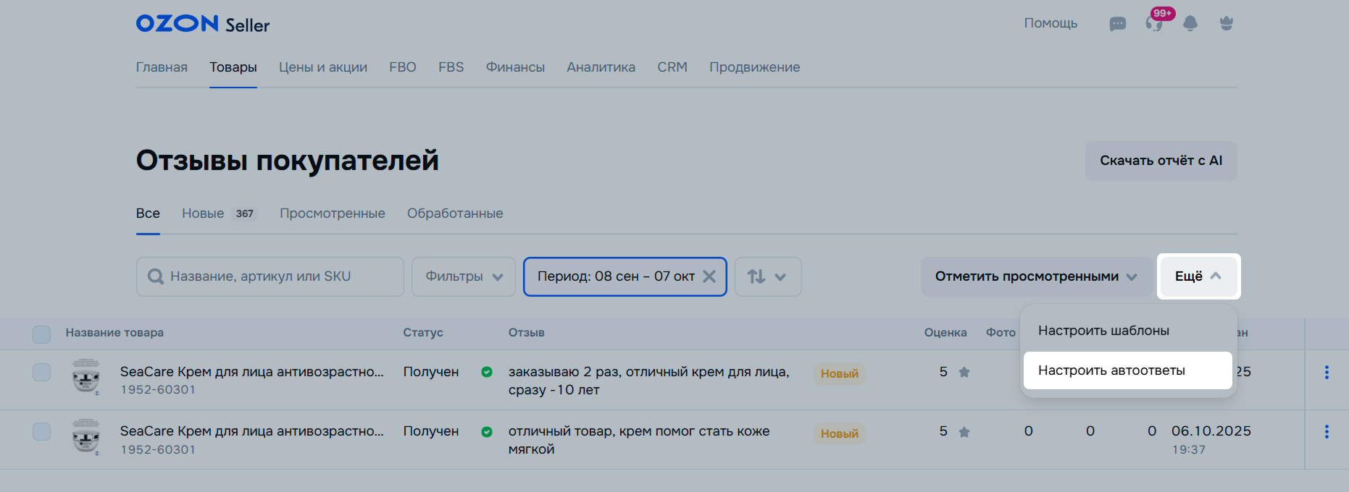Click the search field for name or SKU

point(270,276)
